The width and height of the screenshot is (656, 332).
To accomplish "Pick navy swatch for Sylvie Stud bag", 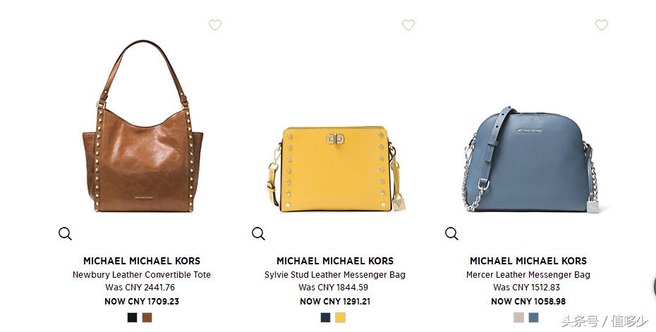I will [325, 317].
